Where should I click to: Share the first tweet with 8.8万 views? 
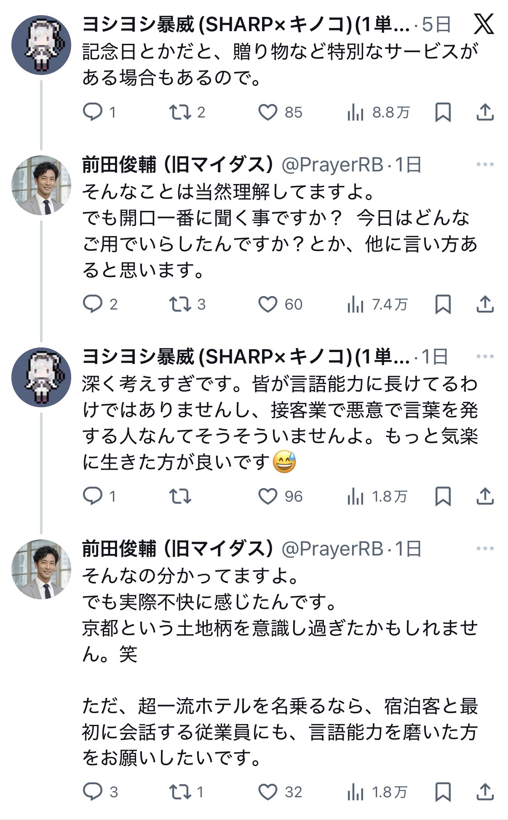point(485,112)
